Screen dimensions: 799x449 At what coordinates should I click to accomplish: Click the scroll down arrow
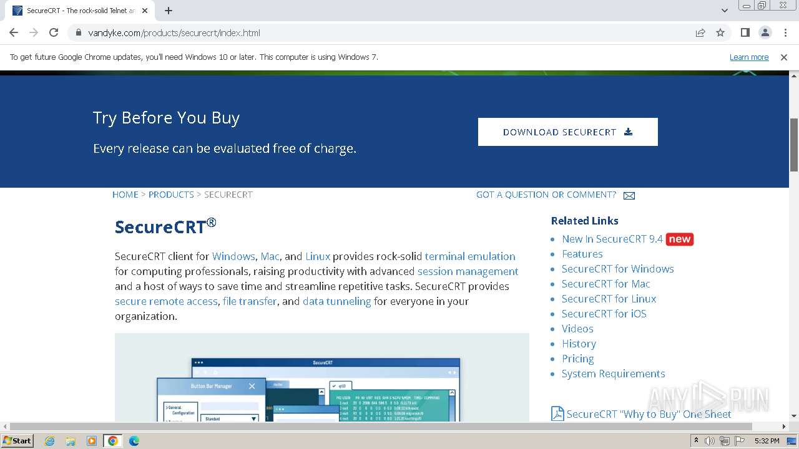point(794,416)
